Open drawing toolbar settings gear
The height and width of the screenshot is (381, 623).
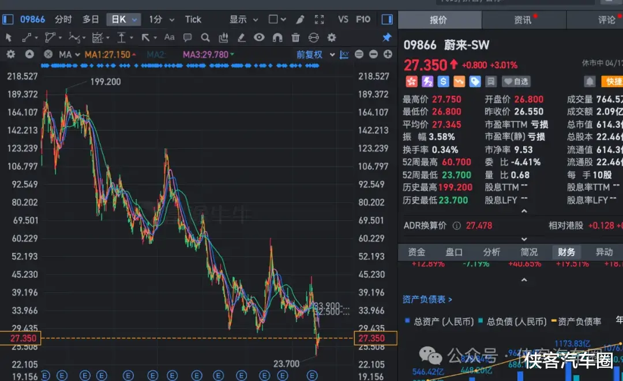pyautogui.click(x=332, y=37)
